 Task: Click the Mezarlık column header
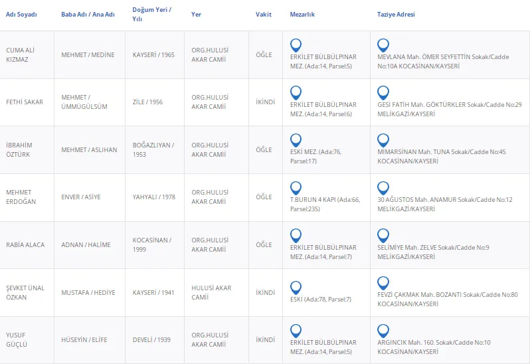tap(303, 15)
